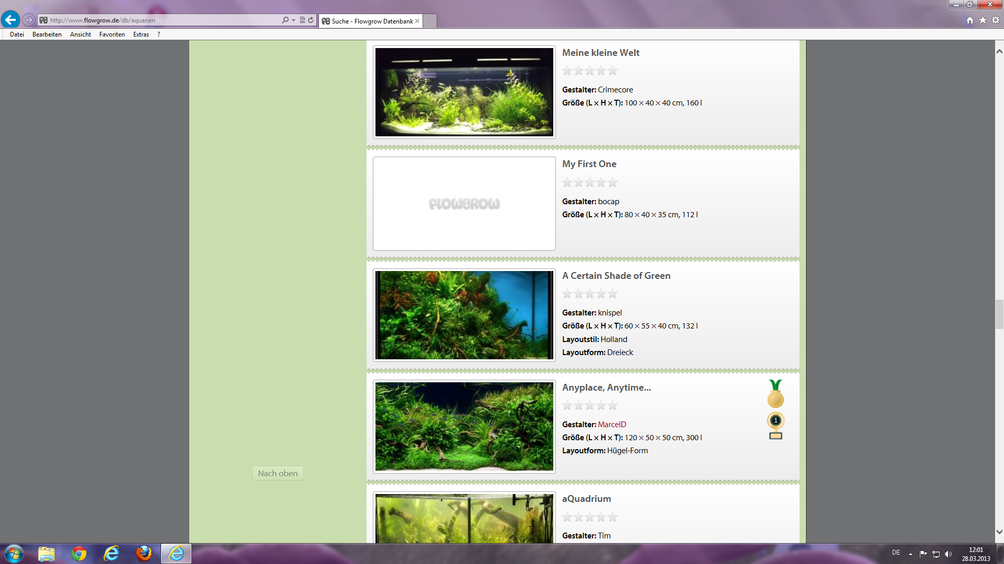Open A Certain Shade of Green title link

[616, 276]
